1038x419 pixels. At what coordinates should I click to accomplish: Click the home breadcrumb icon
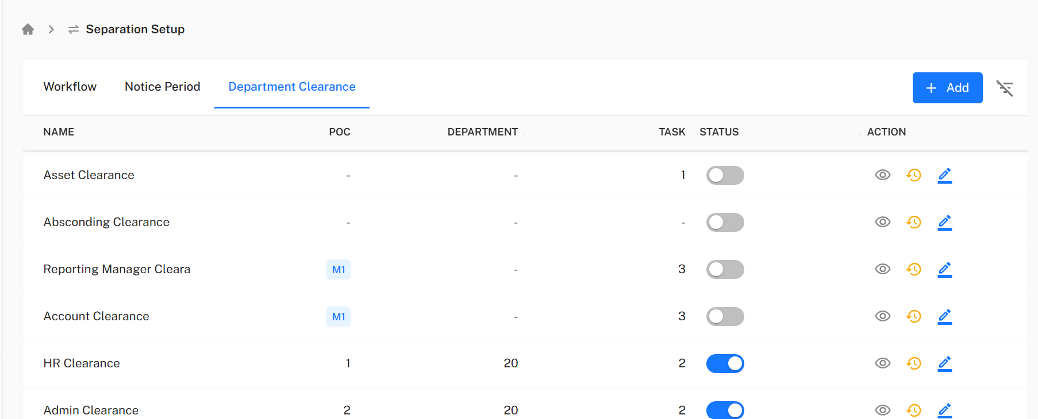(x=28, y=29)
